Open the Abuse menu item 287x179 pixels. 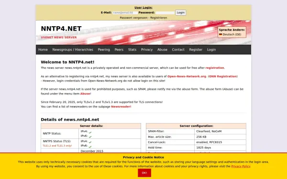pyautogui.click(x=162, y=50)
